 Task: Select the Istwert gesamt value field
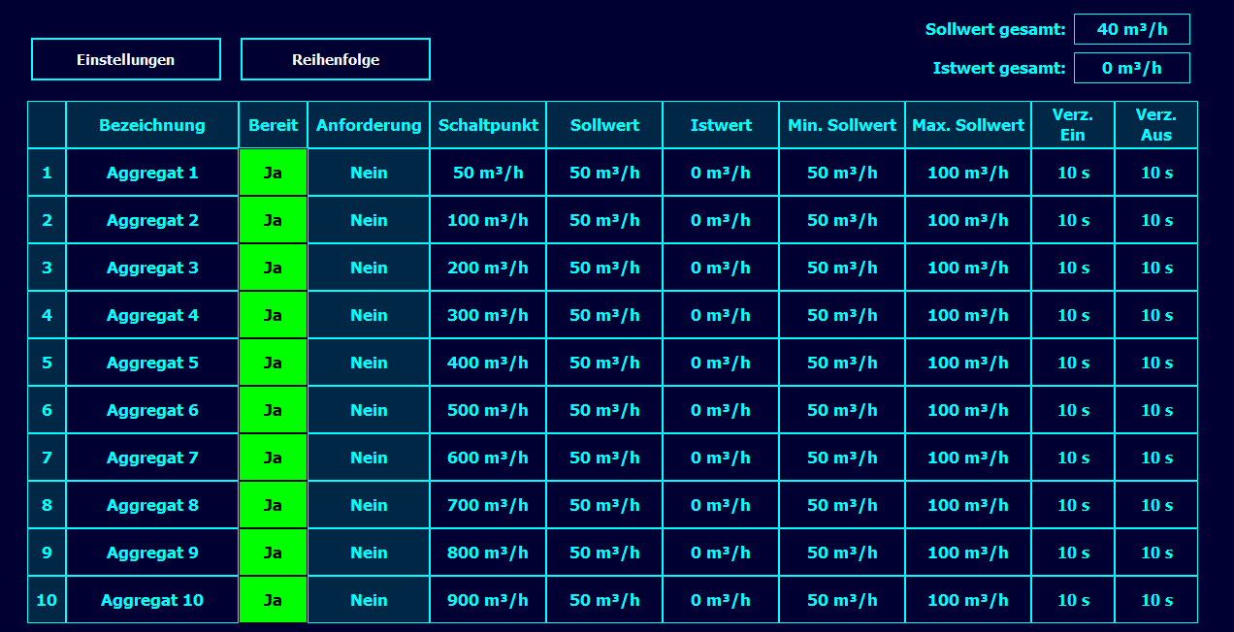tap(1131, 68)
